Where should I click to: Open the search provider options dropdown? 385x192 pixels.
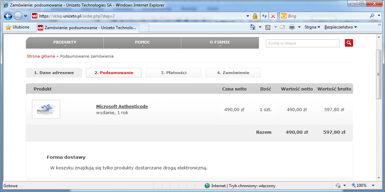coord(378,16)
